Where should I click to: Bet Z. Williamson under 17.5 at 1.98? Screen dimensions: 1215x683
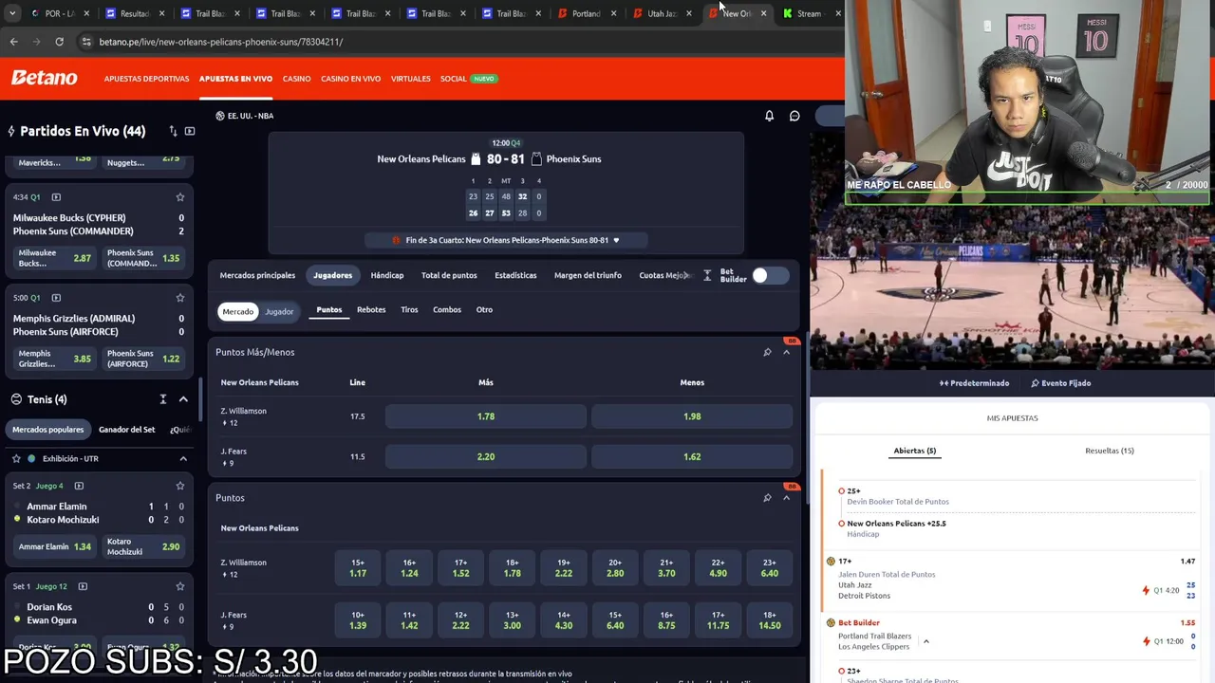[692, 416]
